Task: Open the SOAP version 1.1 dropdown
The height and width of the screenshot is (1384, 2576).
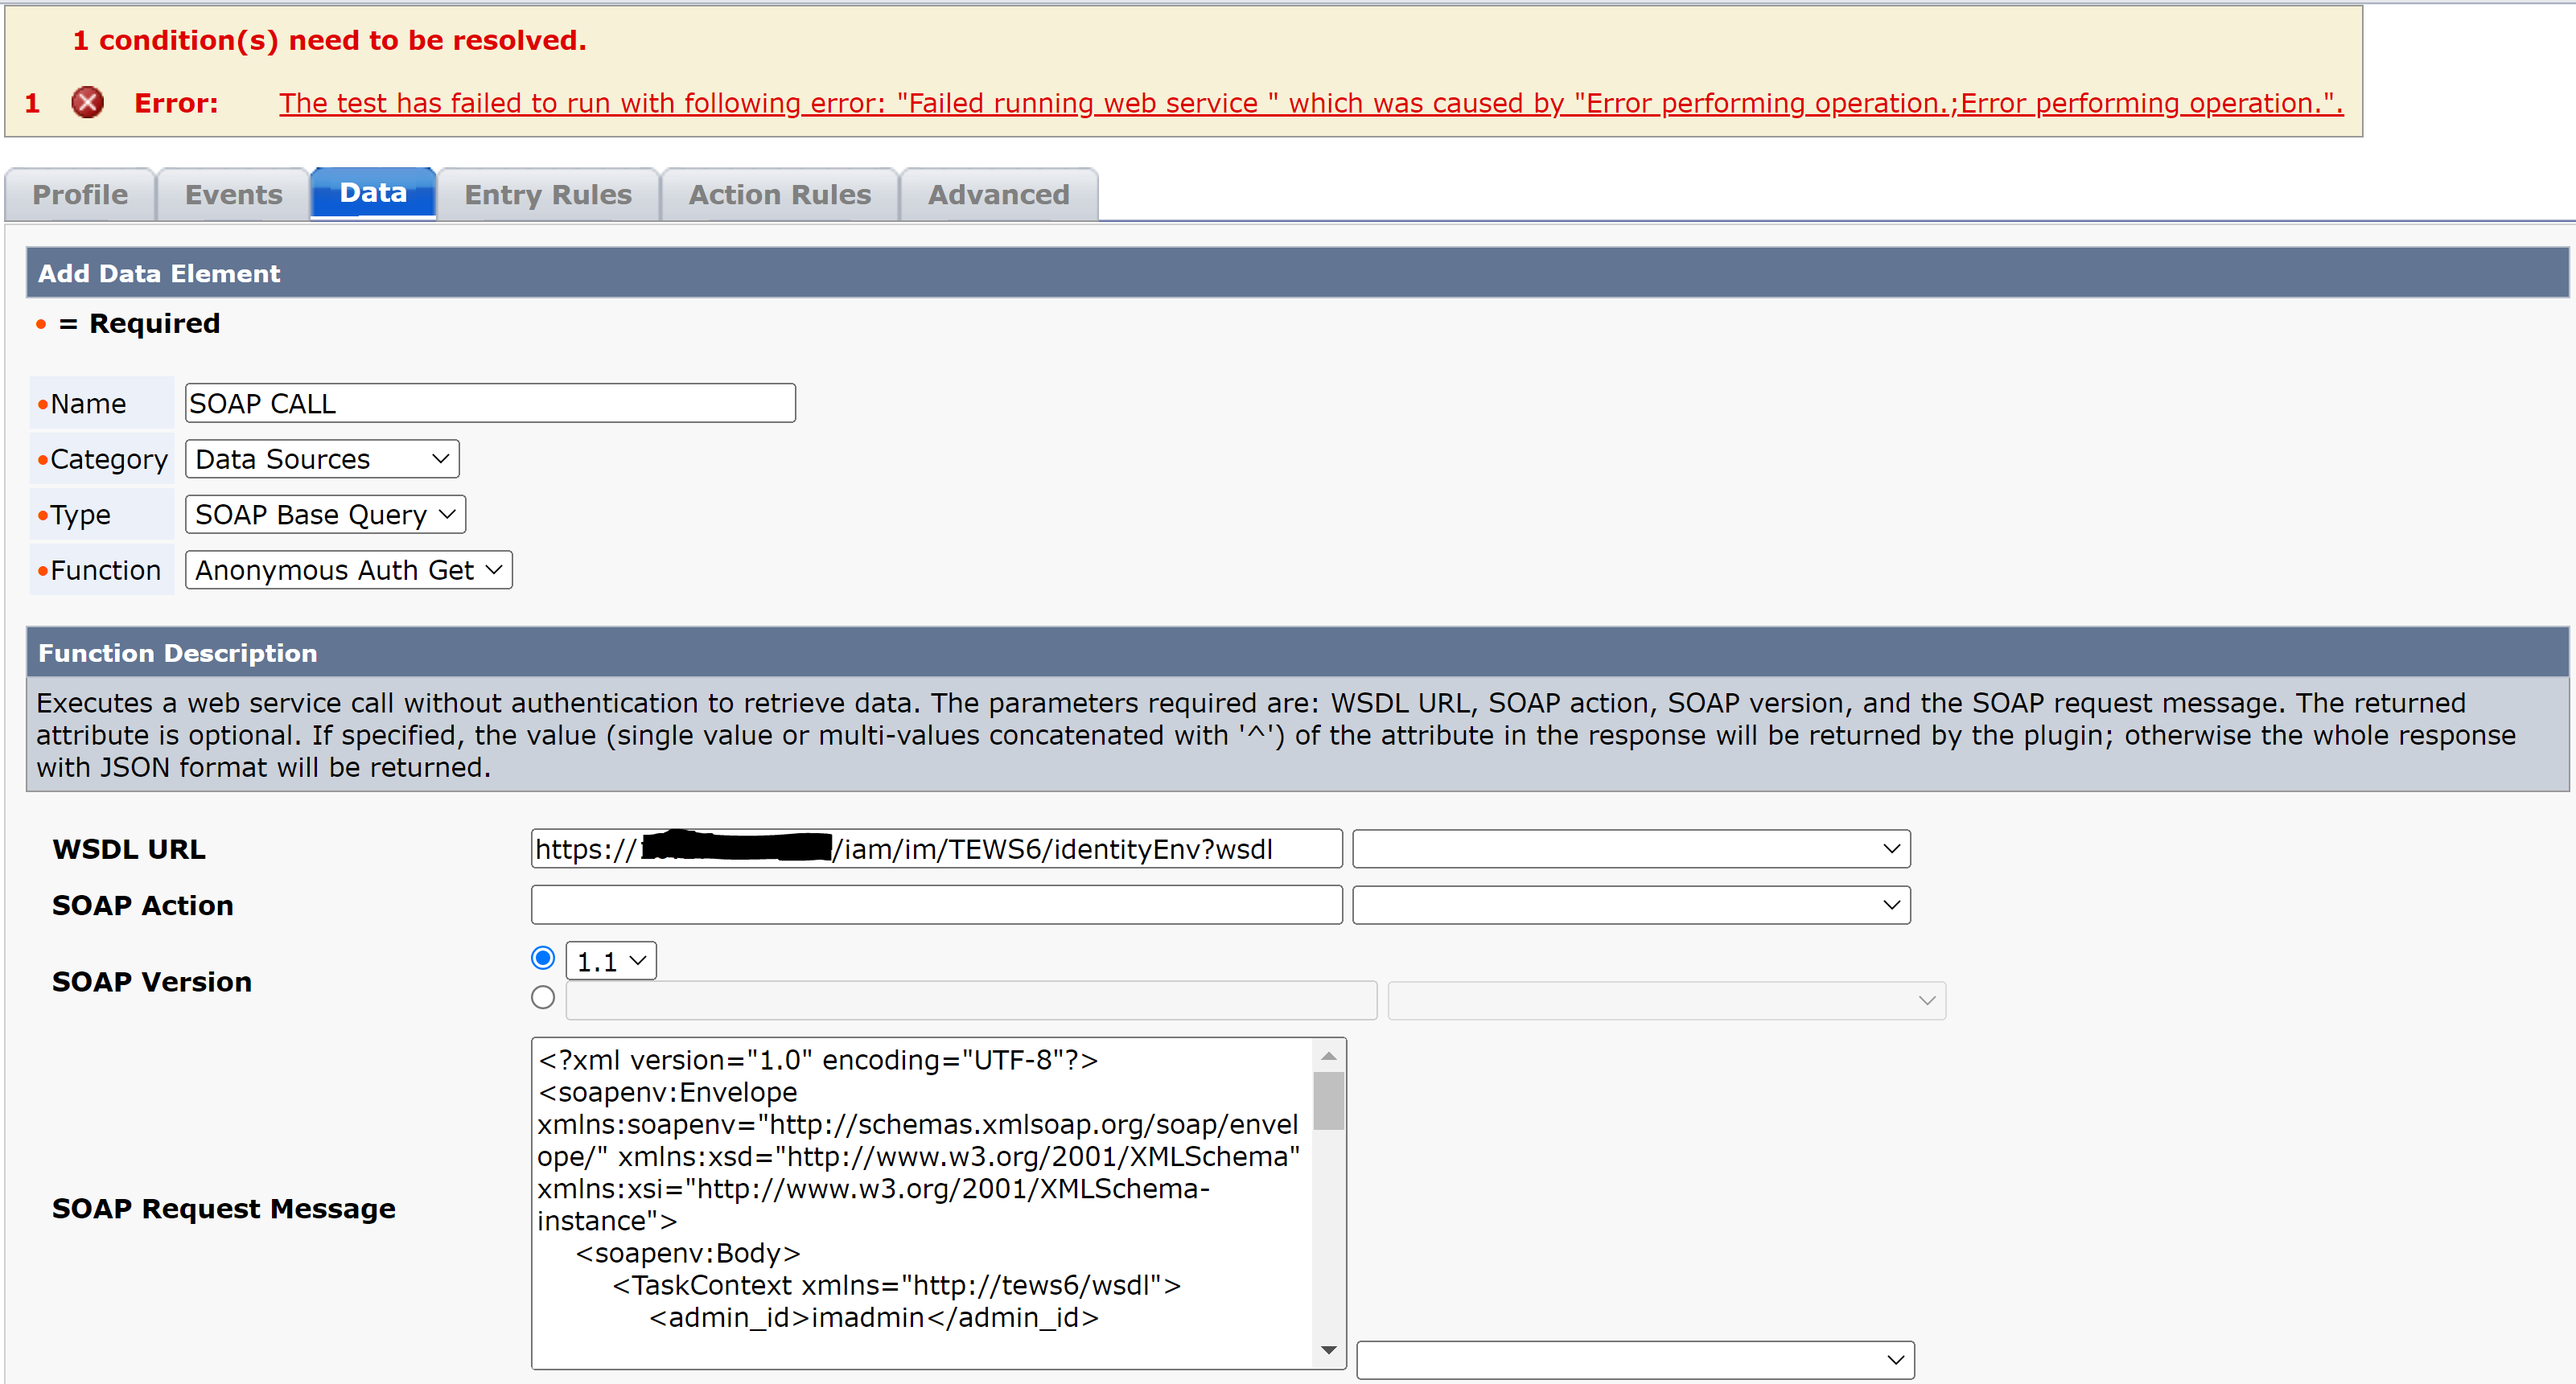Action: (611, 961)
